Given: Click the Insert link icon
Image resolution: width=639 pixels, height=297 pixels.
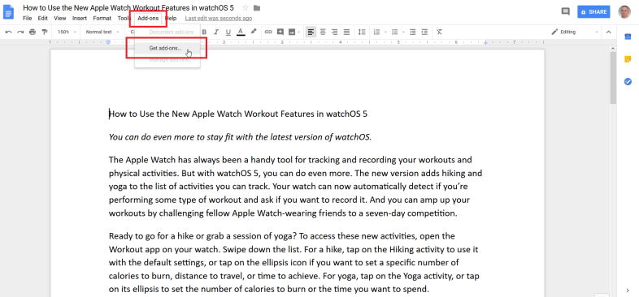Looking at the screenshot, I should click(x=268, y=32).
